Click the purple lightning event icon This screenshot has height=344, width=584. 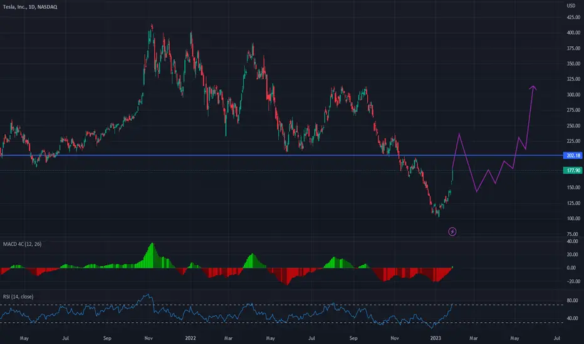click(x=452, y=231)
